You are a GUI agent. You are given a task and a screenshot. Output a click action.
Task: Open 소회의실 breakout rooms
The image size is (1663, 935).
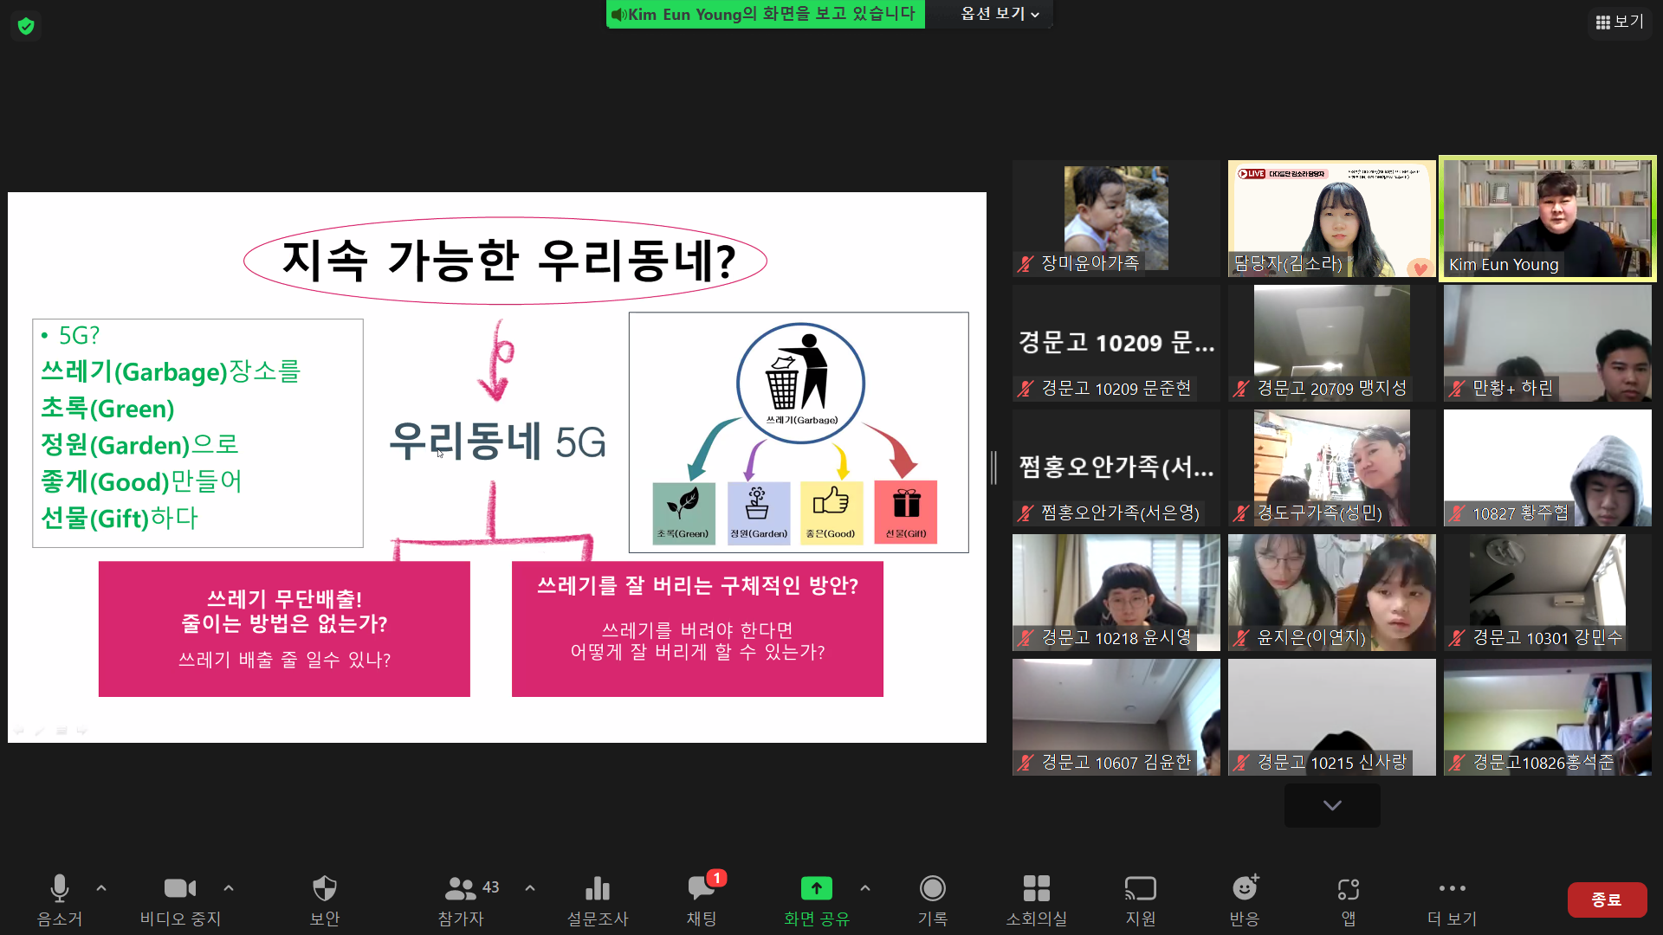(x=1036, y=889)
